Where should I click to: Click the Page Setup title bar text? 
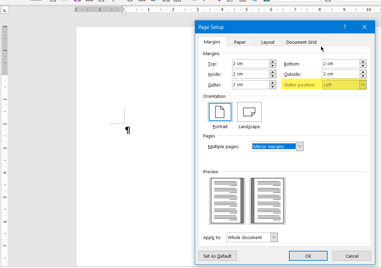click(x=211, y=27)
